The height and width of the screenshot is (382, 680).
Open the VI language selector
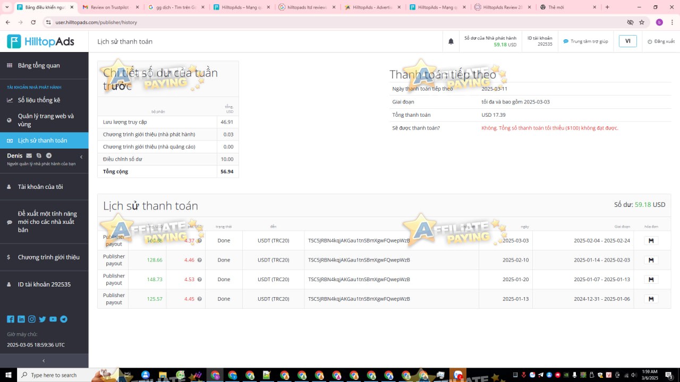(x=627, y=41)
